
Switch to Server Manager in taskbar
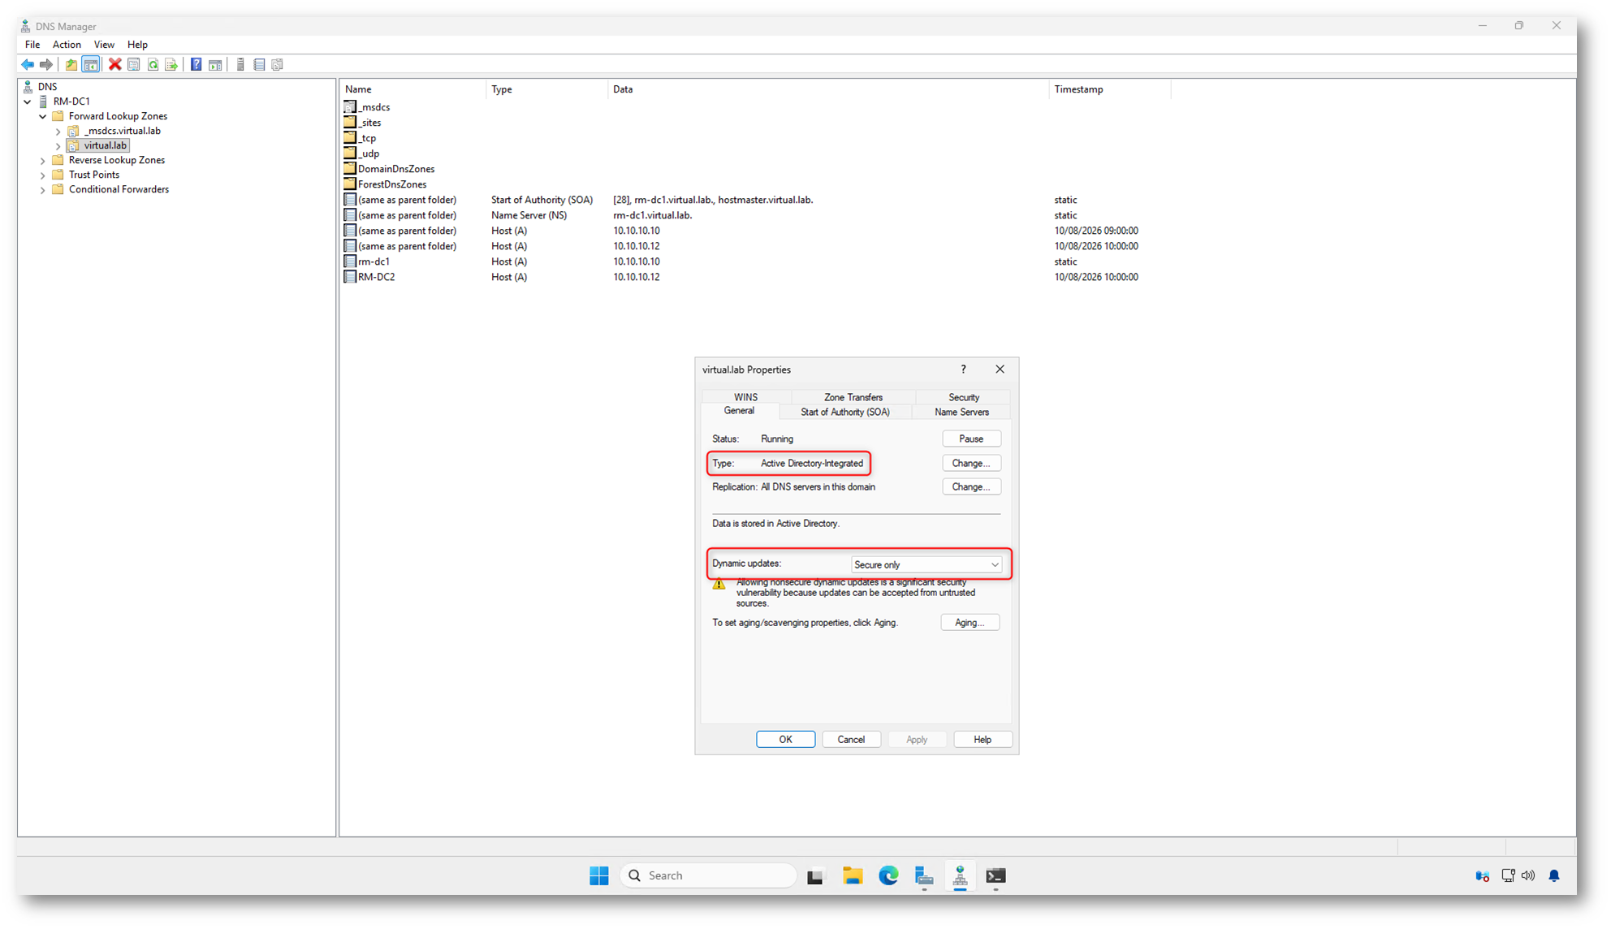tap(924, 875)
